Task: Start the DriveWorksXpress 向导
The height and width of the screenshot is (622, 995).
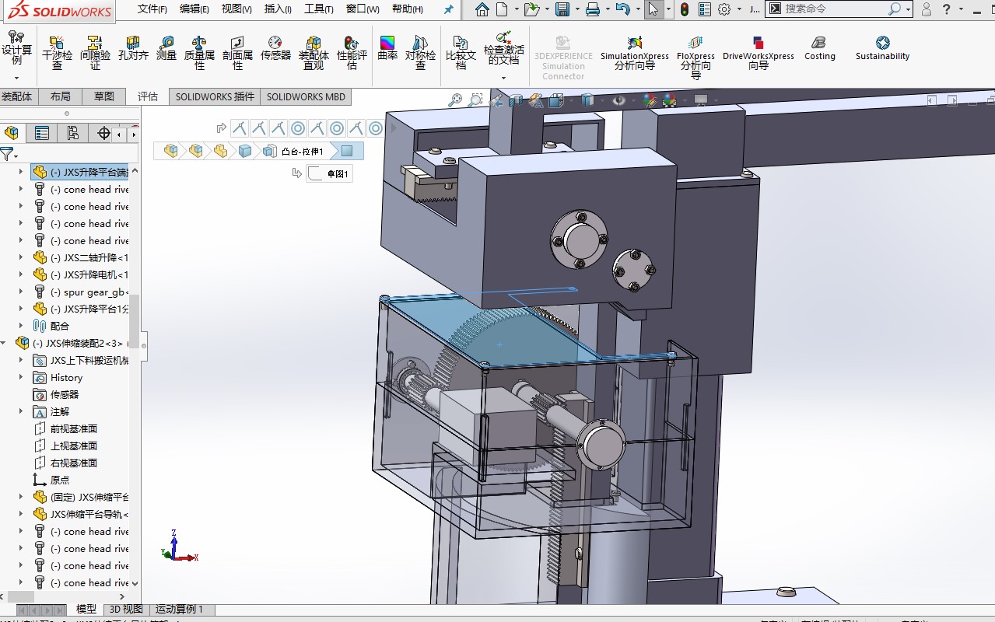Action: point(759,52)
